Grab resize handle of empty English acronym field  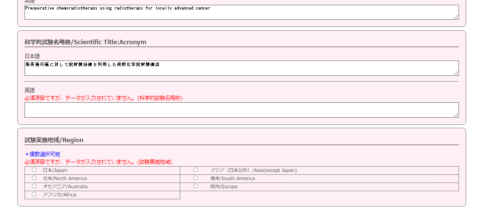pyautogui.click(x=456, y=115)
